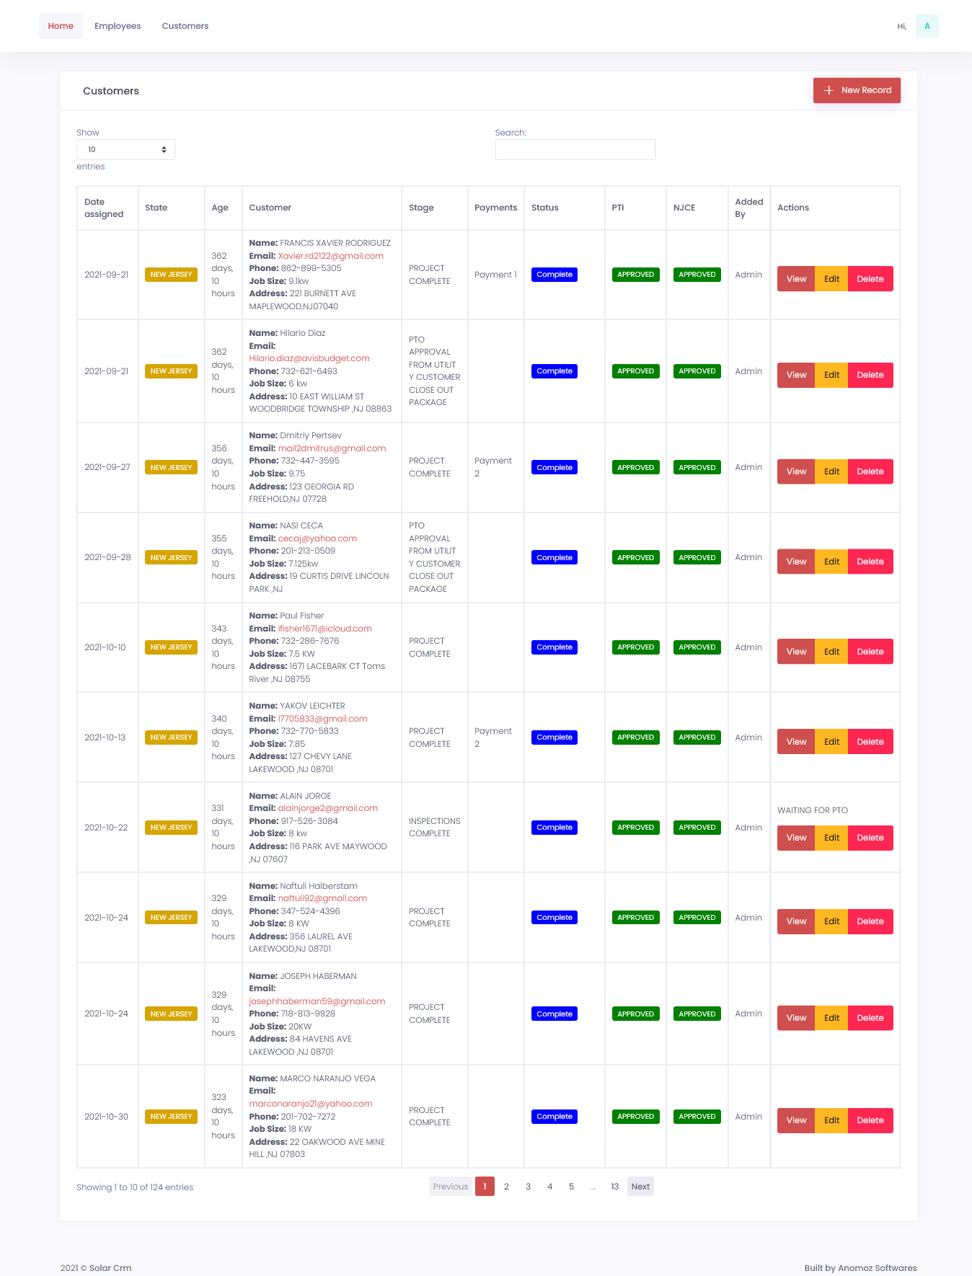Click the Search input field
The image size is (972, 1276).
point(575,150)
